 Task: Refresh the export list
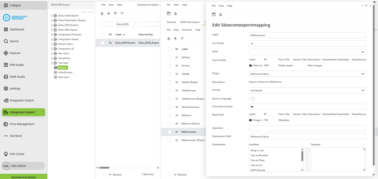click(x=102, y=14)
